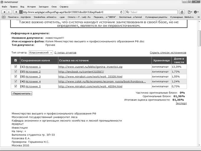Viewport: 201px width, 151px height.
Task: Open the Закладки menu
Action: click(x=43, y=7)
